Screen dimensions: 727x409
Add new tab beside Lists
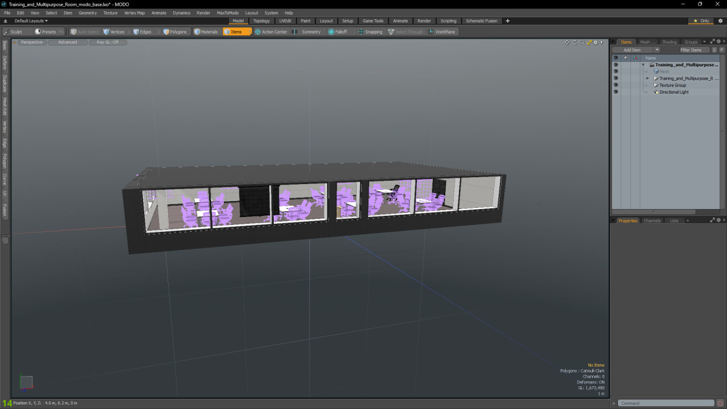(687, 220)
